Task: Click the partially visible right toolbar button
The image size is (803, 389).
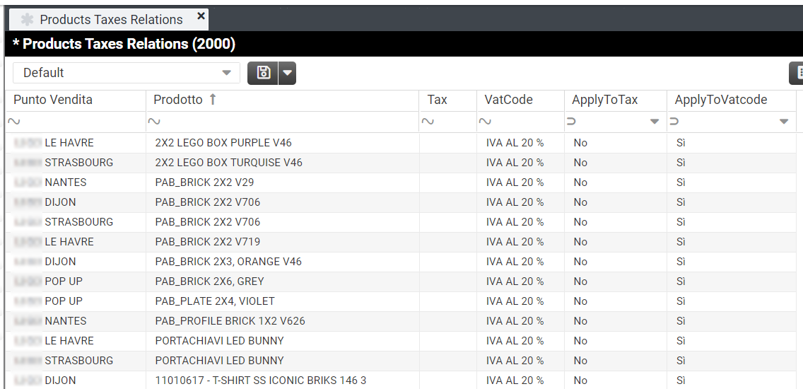Action: click(x=797, y=73)
